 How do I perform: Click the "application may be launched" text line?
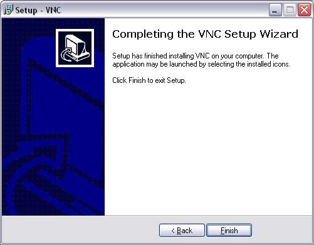coord(201,64)
